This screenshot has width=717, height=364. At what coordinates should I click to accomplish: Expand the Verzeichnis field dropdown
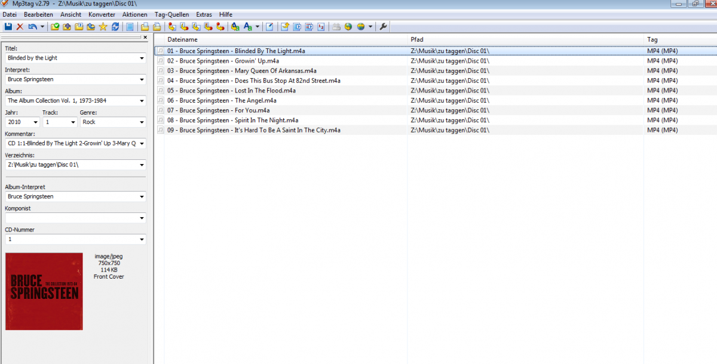pos(142,165)
